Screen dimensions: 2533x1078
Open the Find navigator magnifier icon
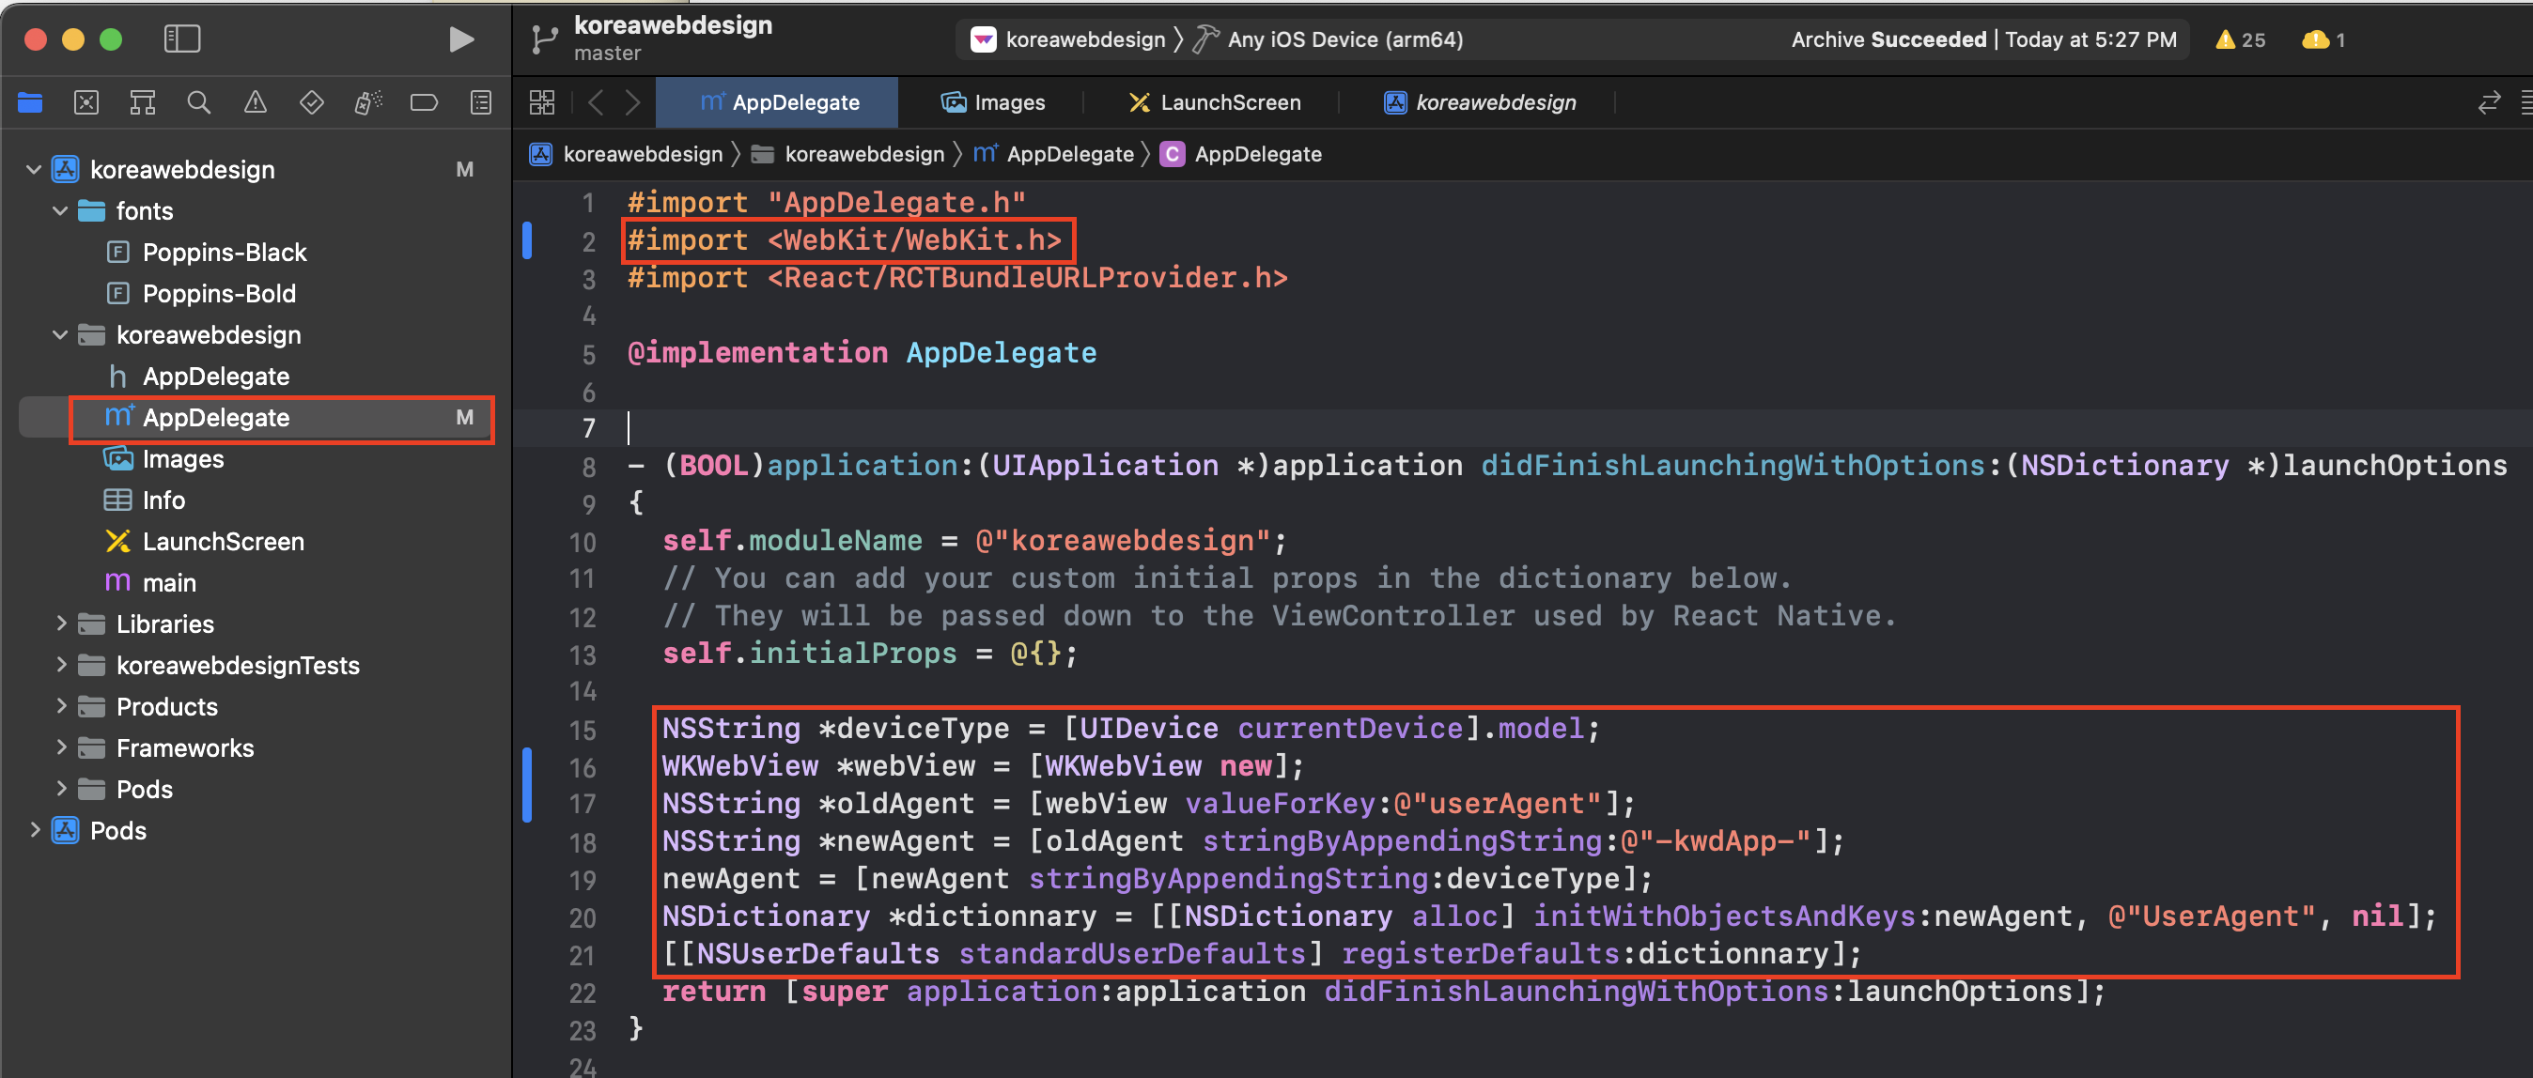point(198,102)
